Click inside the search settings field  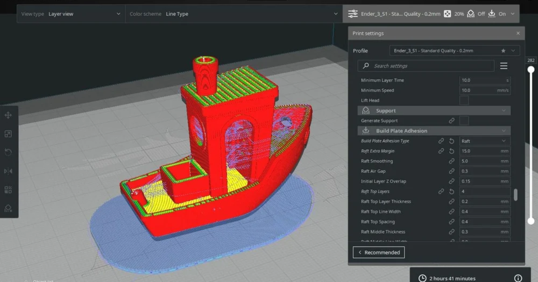(426, 66)
